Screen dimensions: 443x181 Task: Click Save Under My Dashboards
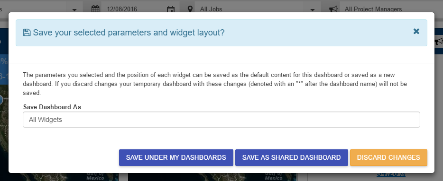176,158
